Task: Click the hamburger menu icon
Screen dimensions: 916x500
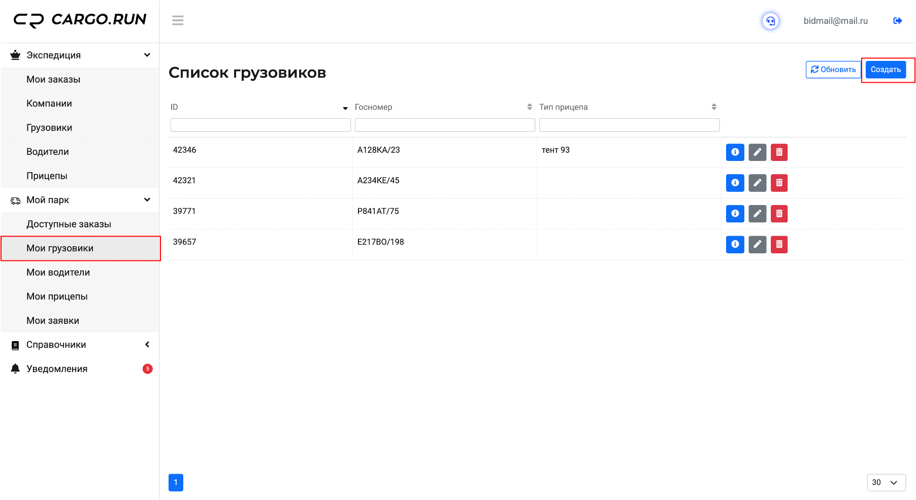Action: 178,20
